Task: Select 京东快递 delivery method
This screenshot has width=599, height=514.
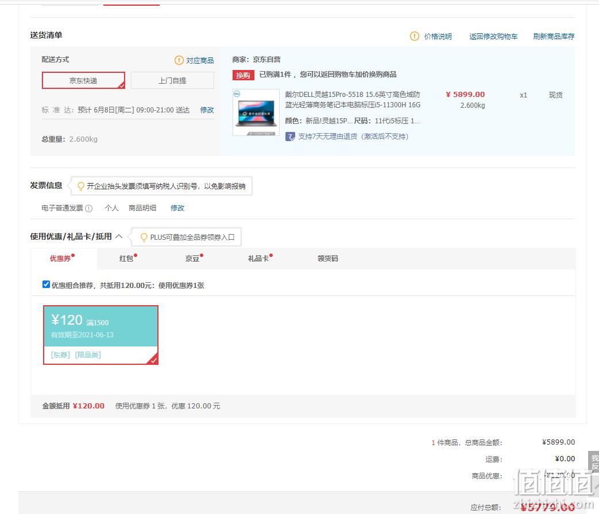Action: point(83,80)
